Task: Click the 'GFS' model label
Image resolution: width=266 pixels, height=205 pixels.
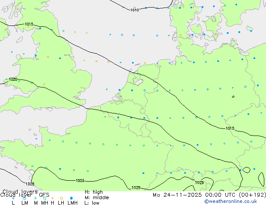Action: pos(44,195)
